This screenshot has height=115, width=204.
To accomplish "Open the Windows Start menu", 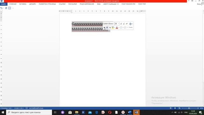I will pyautogui.click(x=3, y=112).
